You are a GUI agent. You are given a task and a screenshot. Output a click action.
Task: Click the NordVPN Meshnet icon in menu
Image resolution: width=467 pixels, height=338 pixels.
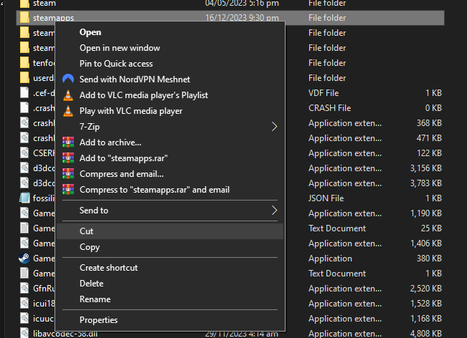pos(68,79)
